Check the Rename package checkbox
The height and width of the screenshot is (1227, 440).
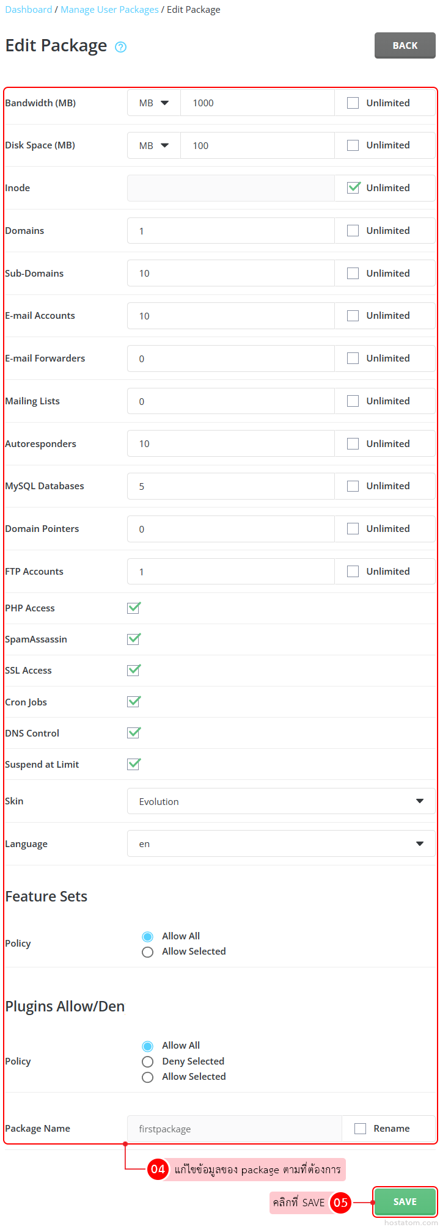(361, 1129)
